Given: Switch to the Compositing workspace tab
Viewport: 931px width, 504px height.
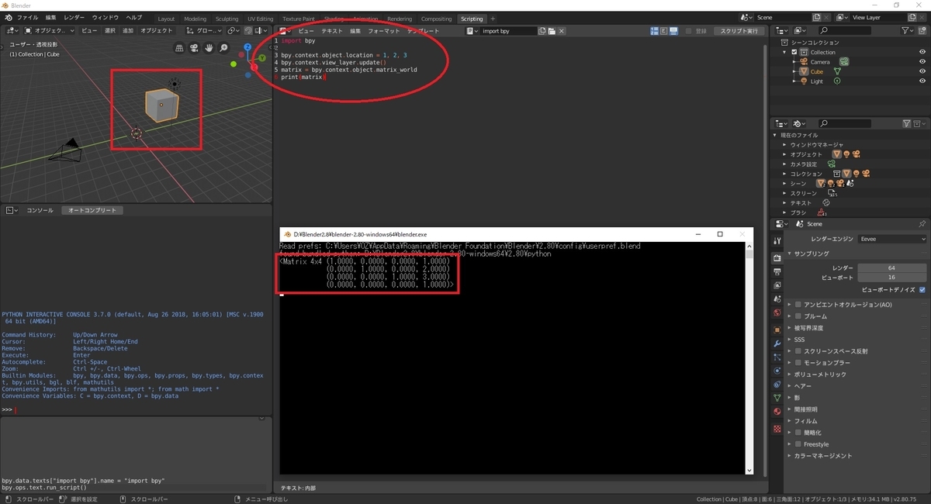Looking at the screenshot, I should [436, 19].
